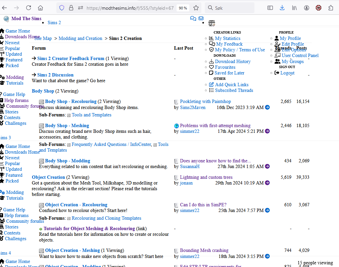339x267 pixels.
Task: Click the Logout link
Action: (x=287, y=73)
